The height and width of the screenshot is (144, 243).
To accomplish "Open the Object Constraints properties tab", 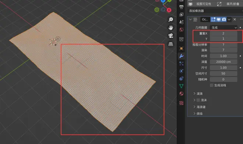I will pyautogui.click(x=181, y=79).
